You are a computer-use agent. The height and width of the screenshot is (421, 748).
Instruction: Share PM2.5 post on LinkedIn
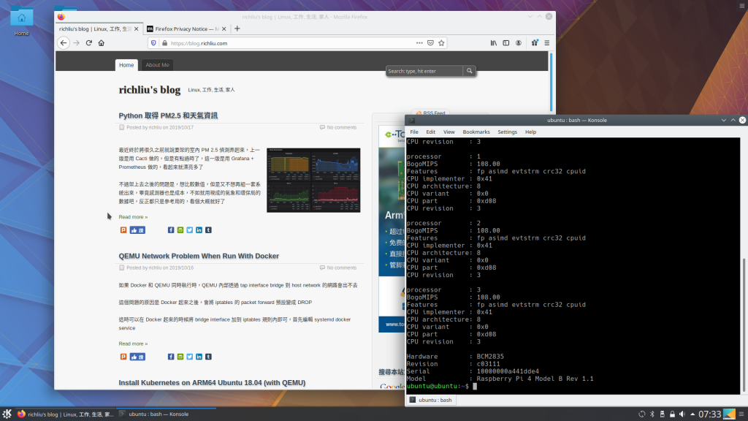coord(199,230)
